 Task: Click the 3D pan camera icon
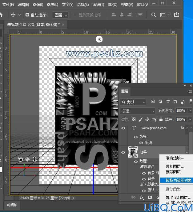pos(27,159)
